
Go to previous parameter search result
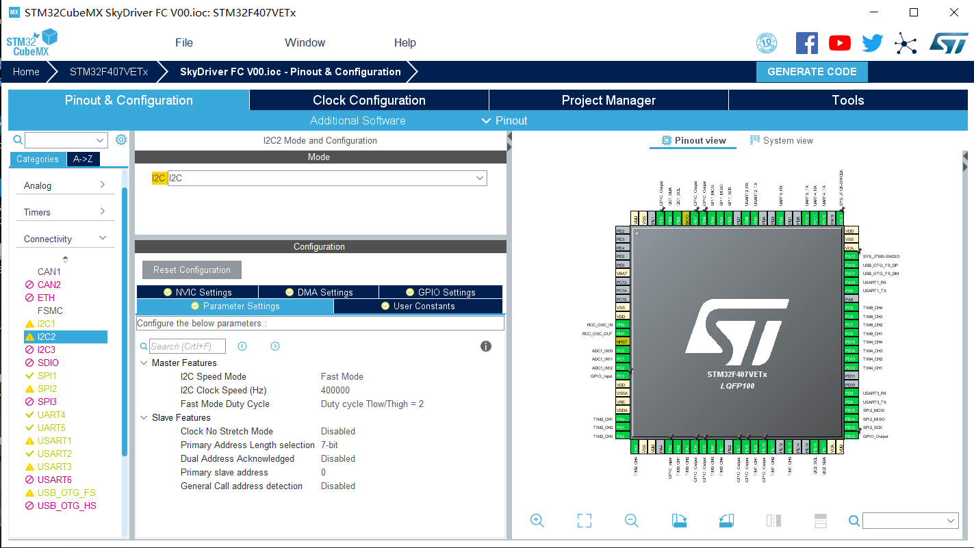(242, 346)
